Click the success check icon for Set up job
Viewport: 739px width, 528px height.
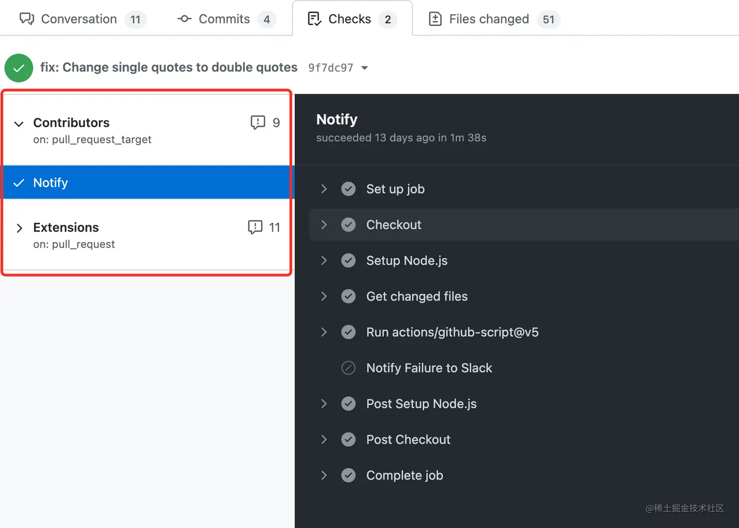click(x=348, y=189)
